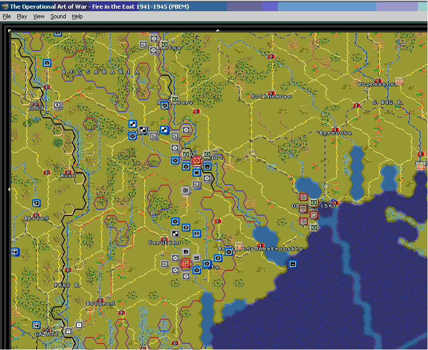This screenshot has width=428, height=350.
Task: Click the scroll arrow at the map's top-left corner
Action: point(10,31)
